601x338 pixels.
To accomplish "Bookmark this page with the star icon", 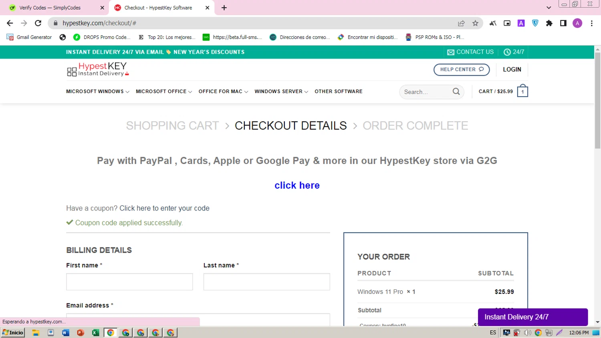I will point(475,23).
